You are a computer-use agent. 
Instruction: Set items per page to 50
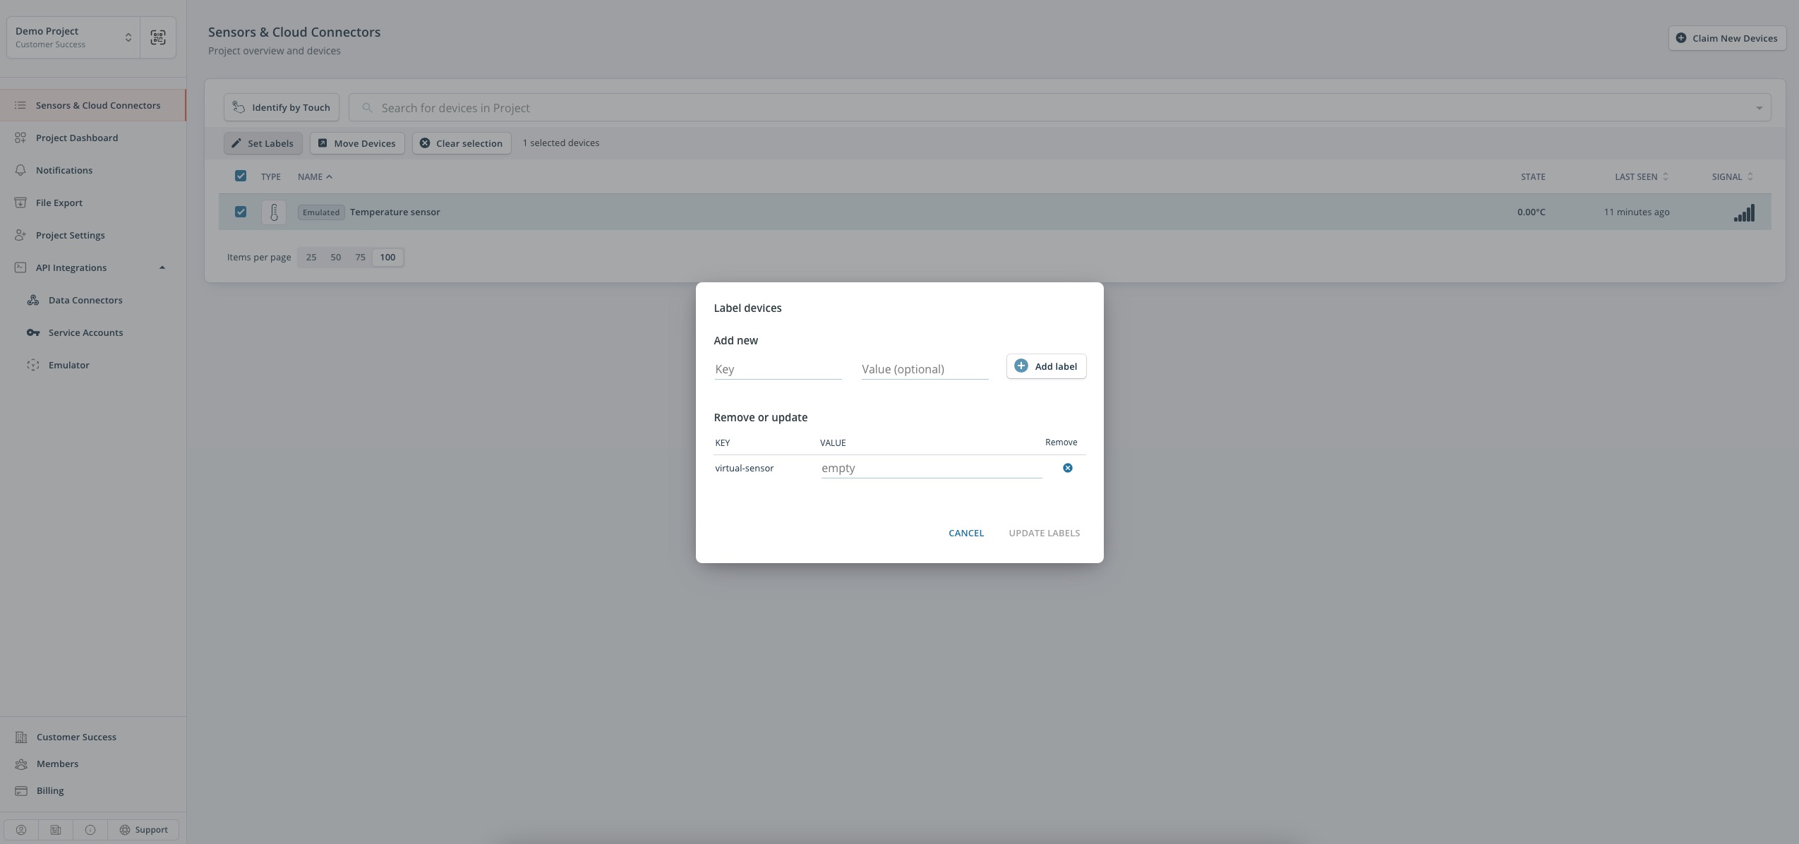(336, 257)
